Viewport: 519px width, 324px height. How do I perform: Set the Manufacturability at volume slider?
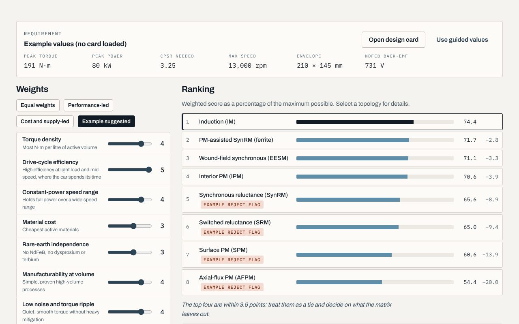point(130,282)
